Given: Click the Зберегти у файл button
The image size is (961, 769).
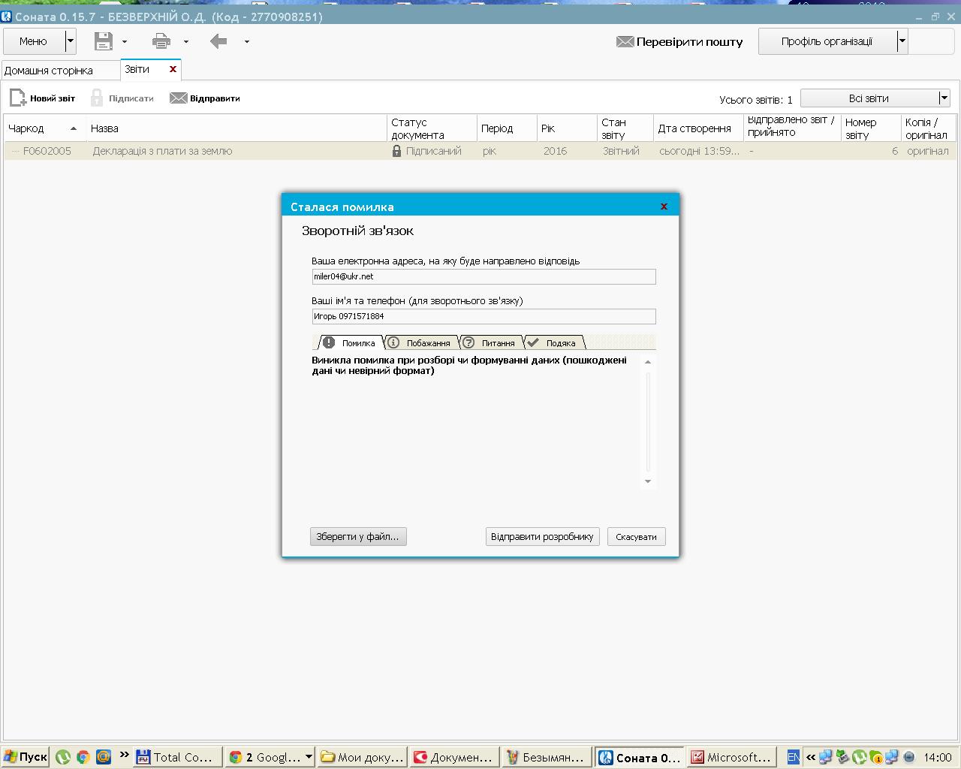Looking at the screenshot, I should pos(358,537).
